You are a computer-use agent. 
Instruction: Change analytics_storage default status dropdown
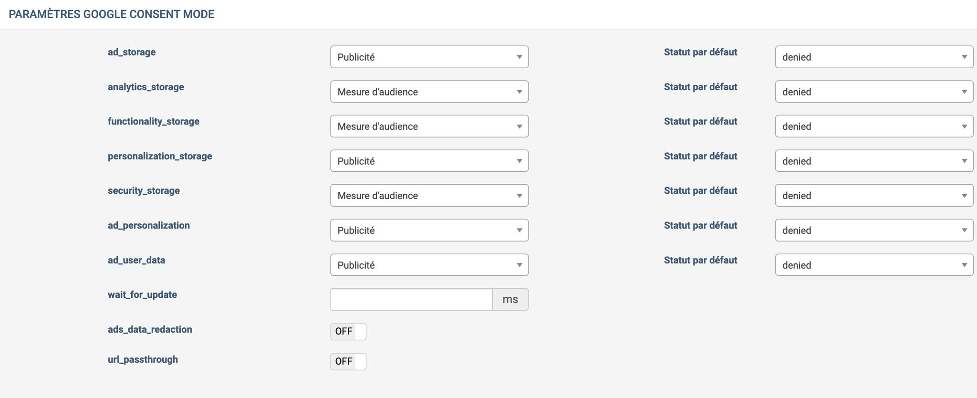(874, 92)
